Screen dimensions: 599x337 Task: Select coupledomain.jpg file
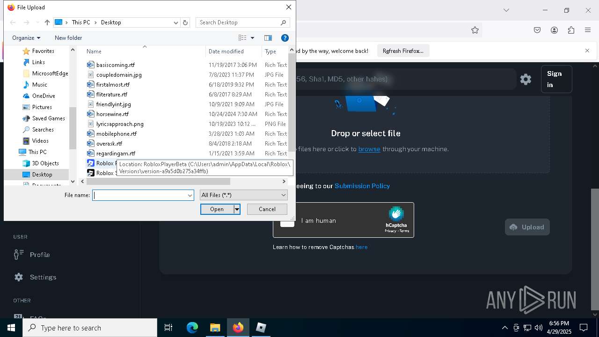(119, 75)
